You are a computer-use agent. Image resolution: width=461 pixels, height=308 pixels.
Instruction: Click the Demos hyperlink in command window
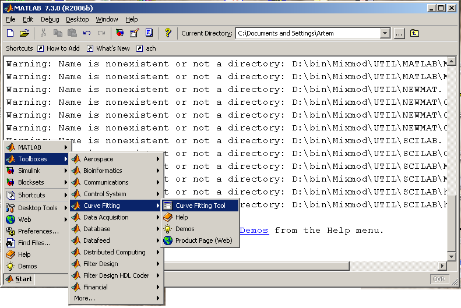pos(254,231)
